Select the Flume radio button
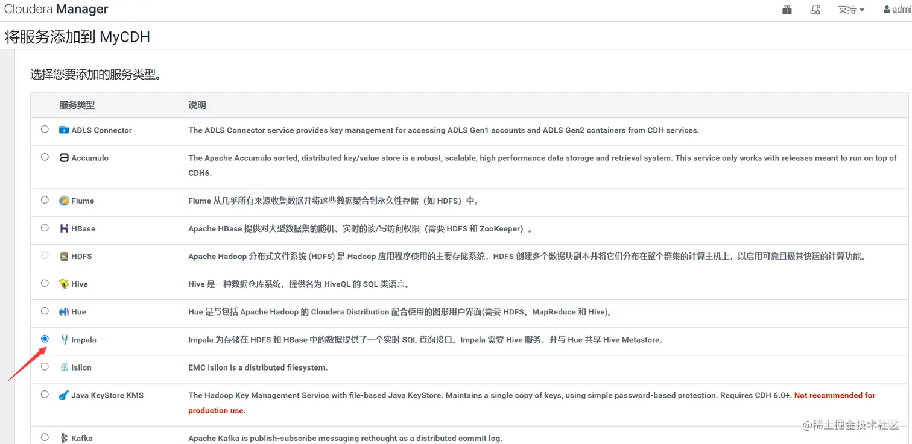This screenshot has width=912, height=444. (45, 199)
